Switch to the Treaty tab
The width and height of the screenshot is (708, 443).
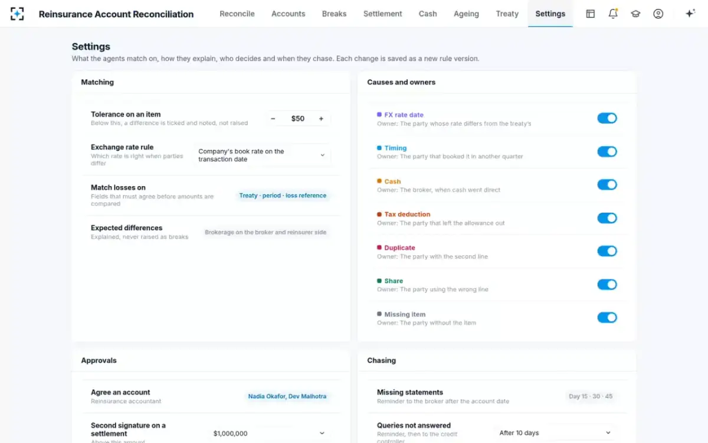507,14
